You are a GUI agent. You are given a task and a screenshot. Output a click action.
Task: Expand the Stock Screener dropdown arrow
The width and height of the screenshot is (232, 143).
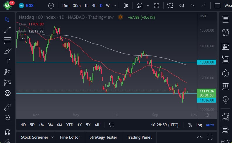click(52, 137)
